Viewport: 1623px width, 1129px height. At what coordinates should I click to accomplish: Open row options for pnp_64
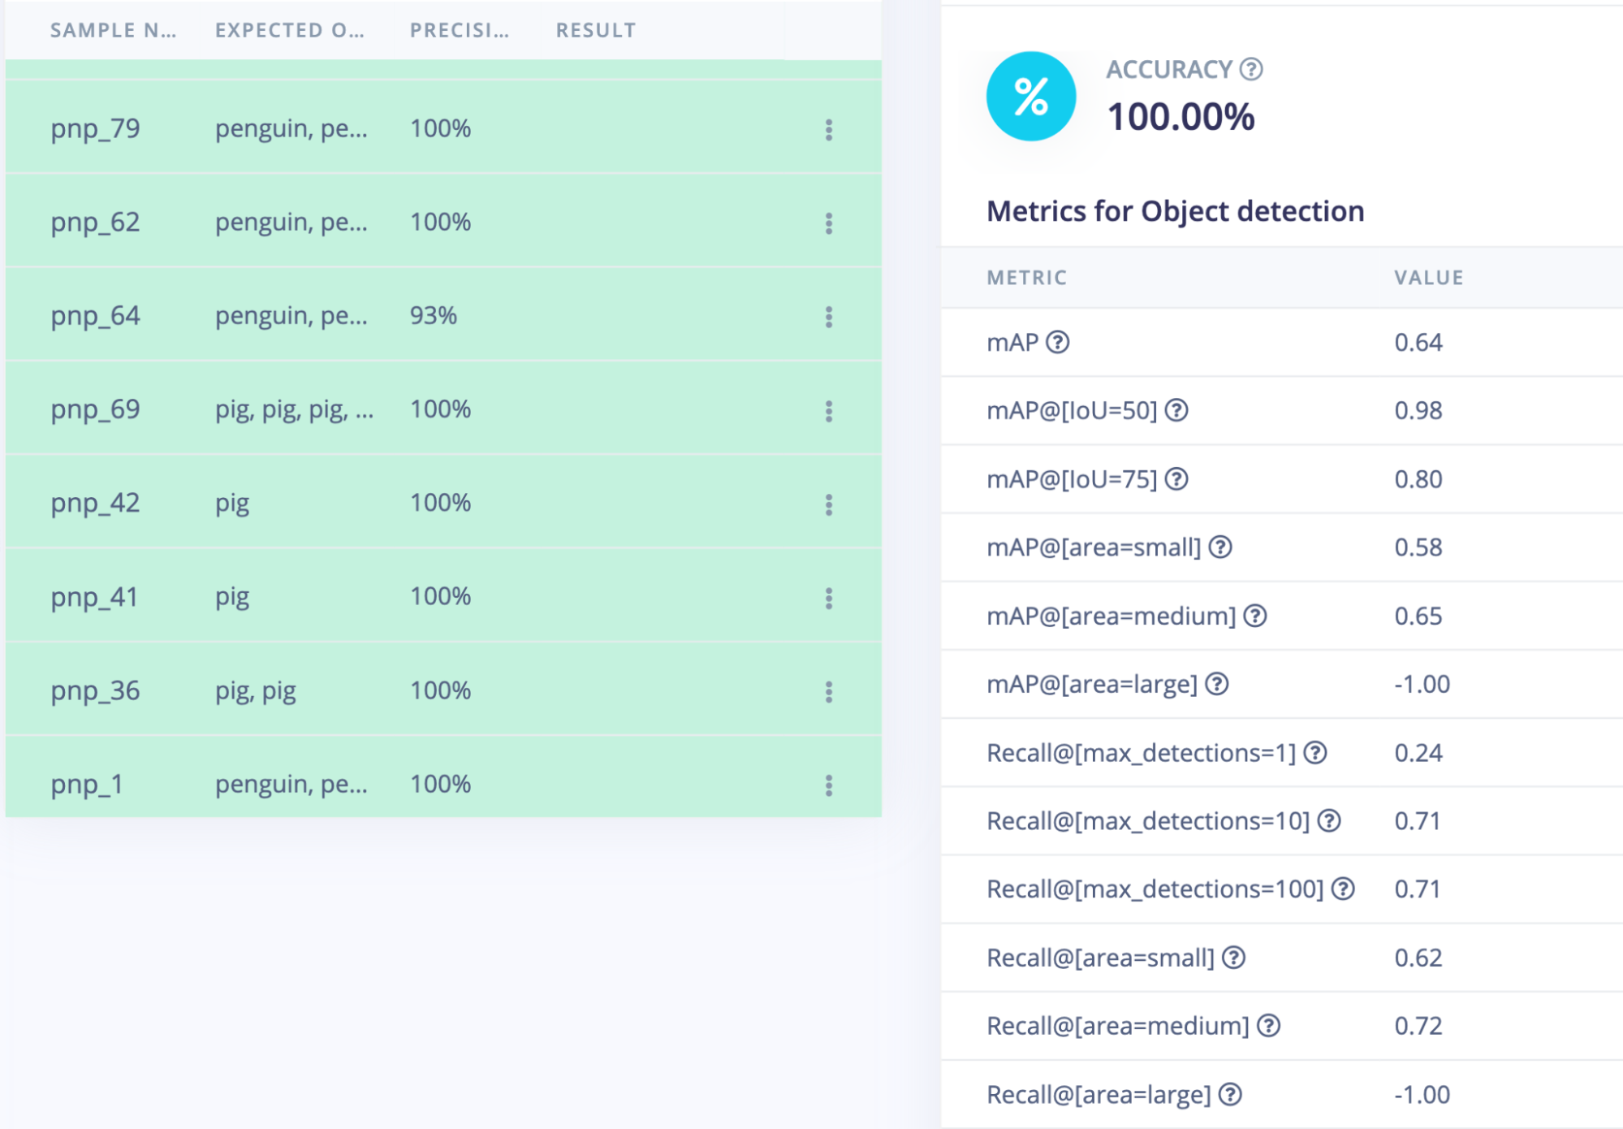tap(828, 317)
